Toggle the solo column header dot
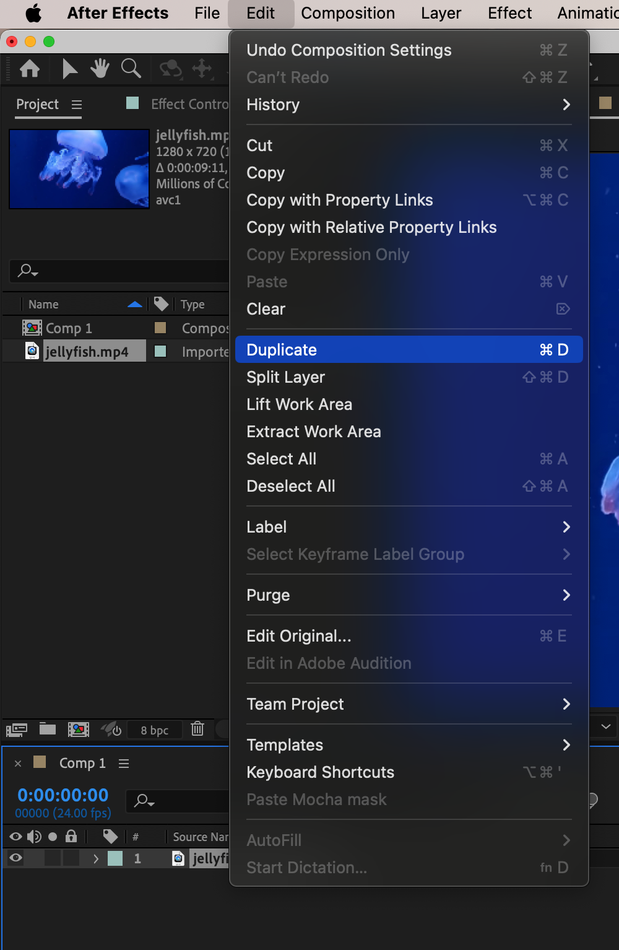The image size is (619, 950). click(53, 837)
